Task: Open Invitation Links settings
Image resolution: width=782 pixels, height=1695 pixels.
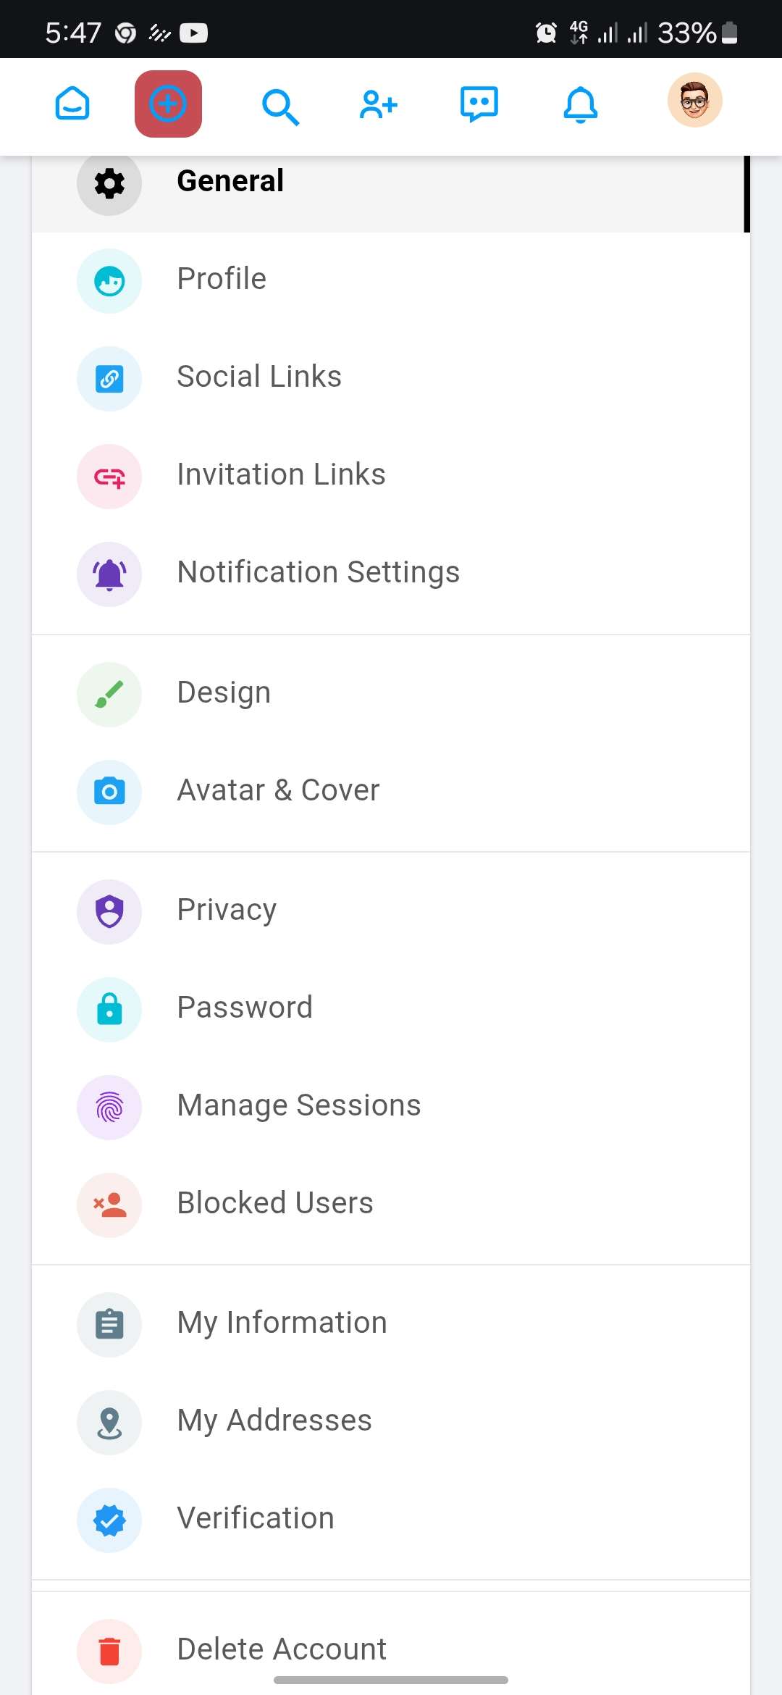Action: coord(391,476)
